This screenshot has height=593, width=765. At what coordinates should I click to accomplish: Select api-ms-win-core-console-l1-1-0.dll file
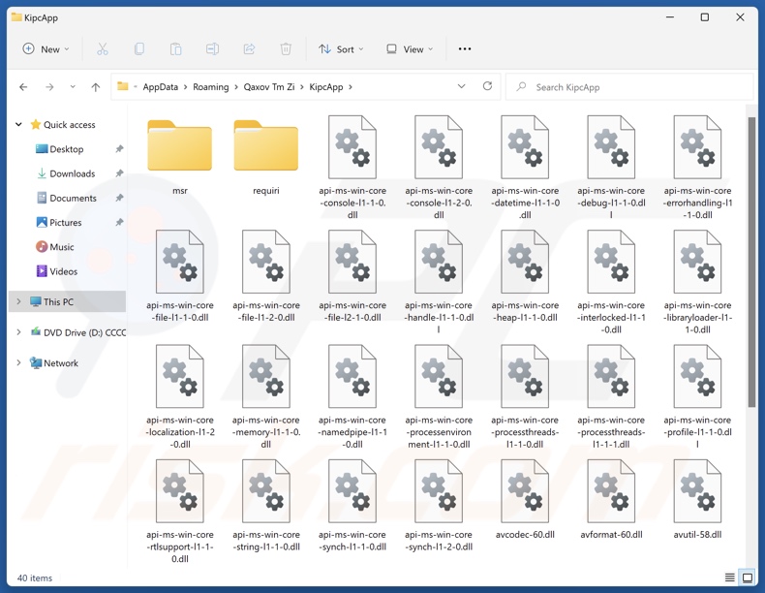pos(352,167)
